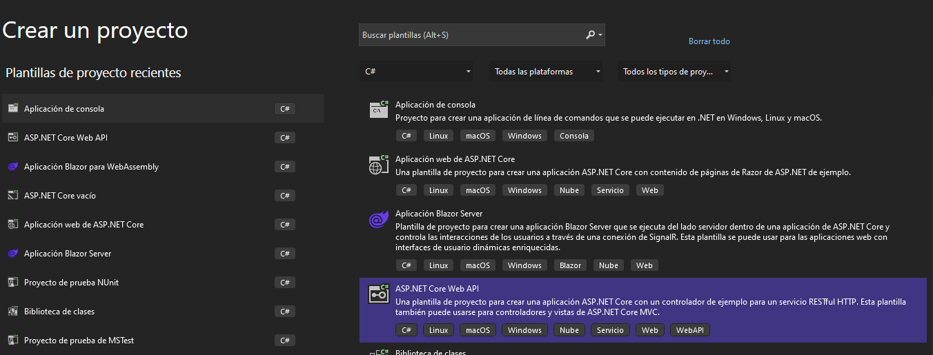This screenshot has height=355, width=933.
Task: Click the Linux tag under Aplicación web de ASP.NET Core
Action: [438, 190]
